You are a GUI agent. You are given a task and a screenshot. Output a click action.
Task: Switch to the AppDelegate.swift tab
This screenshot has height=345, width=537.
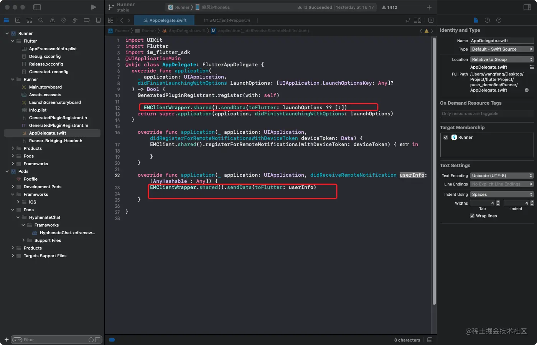(165, 20)
